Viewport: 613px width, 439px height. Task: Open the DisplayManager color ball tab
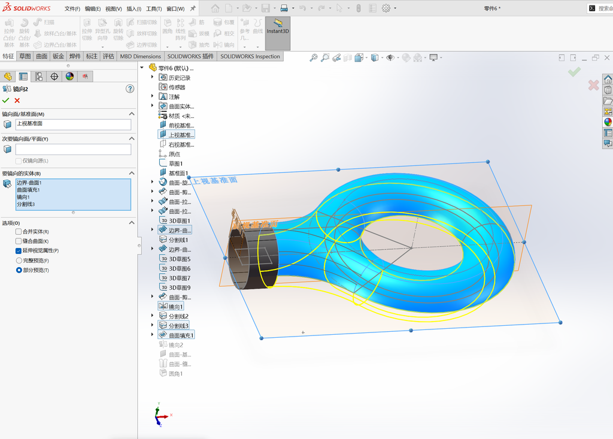pos(69,76)
